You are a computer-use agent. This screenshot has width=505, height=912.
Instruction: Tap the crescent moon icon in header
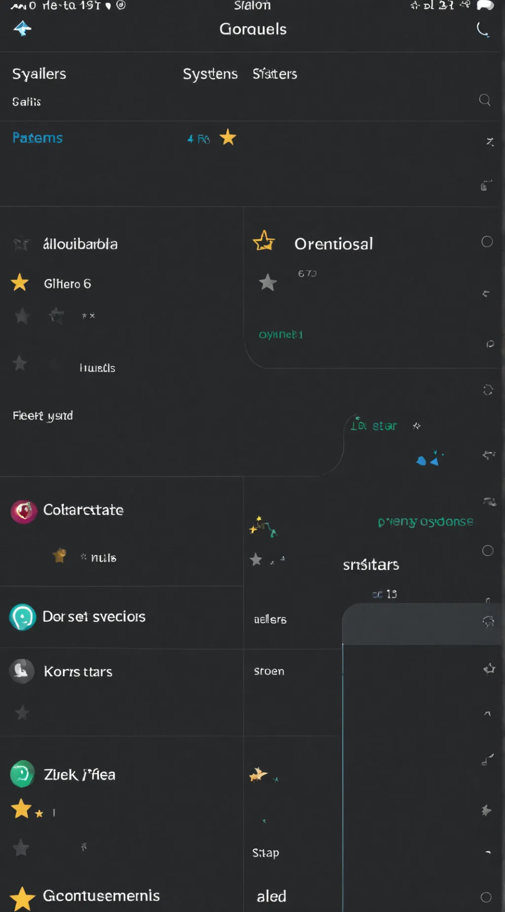pyautogui.click(x=483, y=30)
